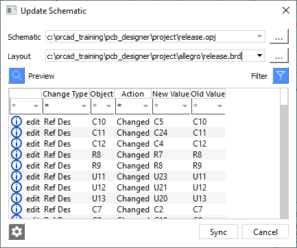Open the Layout path dropdown arrow
The image size is (297, 248).
coord(259,55)
